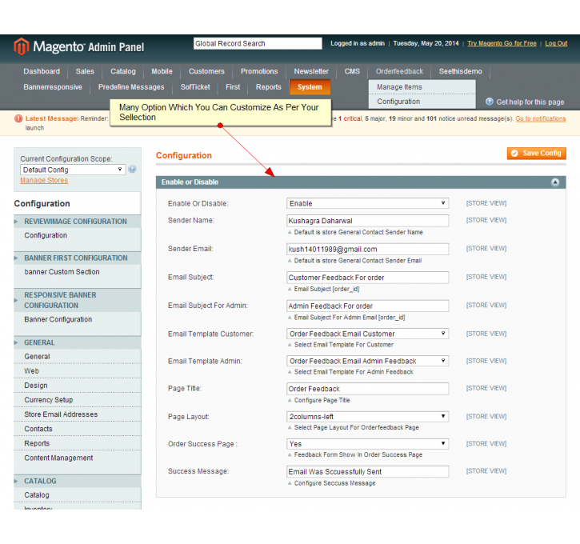Open the Order Success Page dropdown
Viewport: 580px width, 544px height.
368,444
